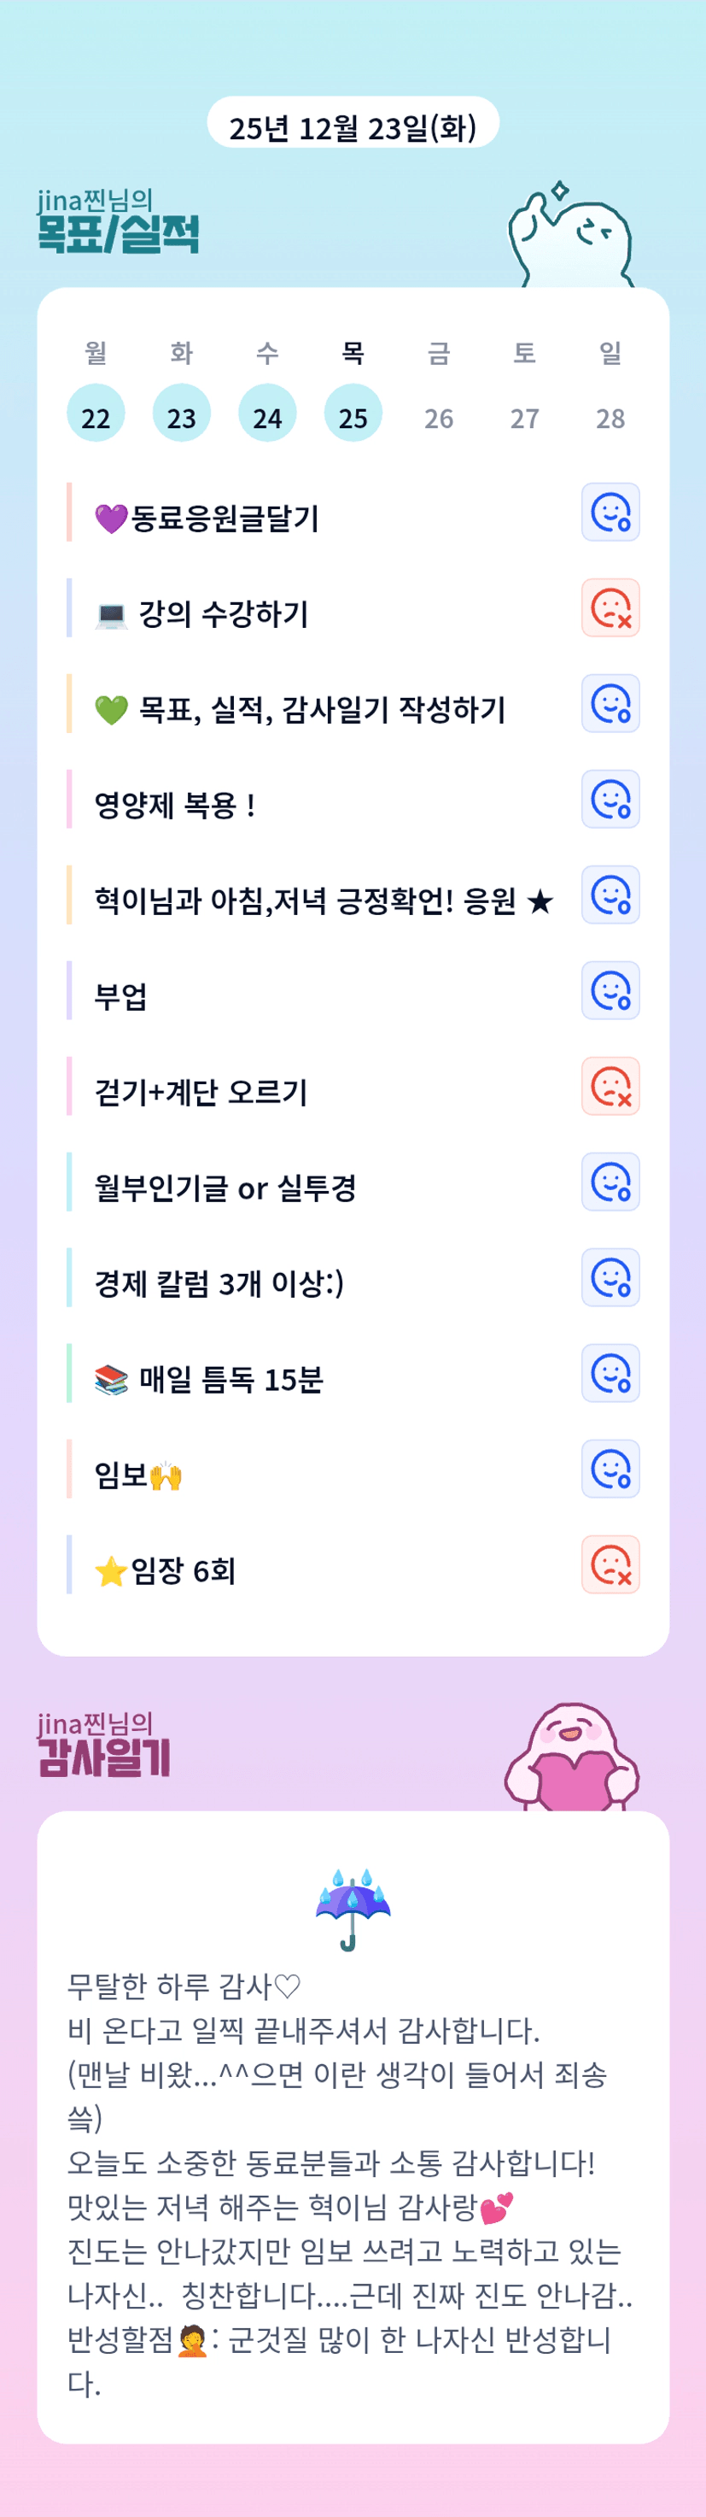
Task: Click status icon for 월부인기글 or 실투경
Action: pos(610,1182)
